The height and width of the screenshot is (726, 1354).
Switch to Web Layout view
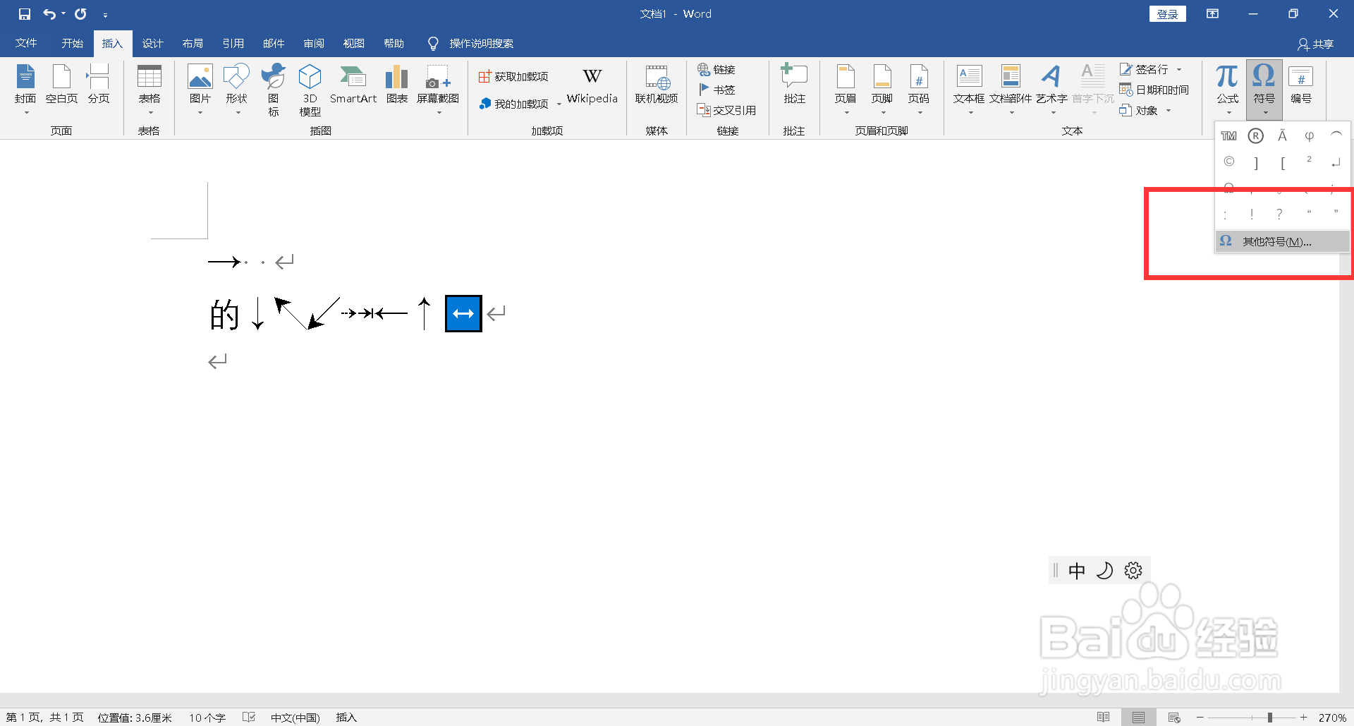click(1174, 718)
